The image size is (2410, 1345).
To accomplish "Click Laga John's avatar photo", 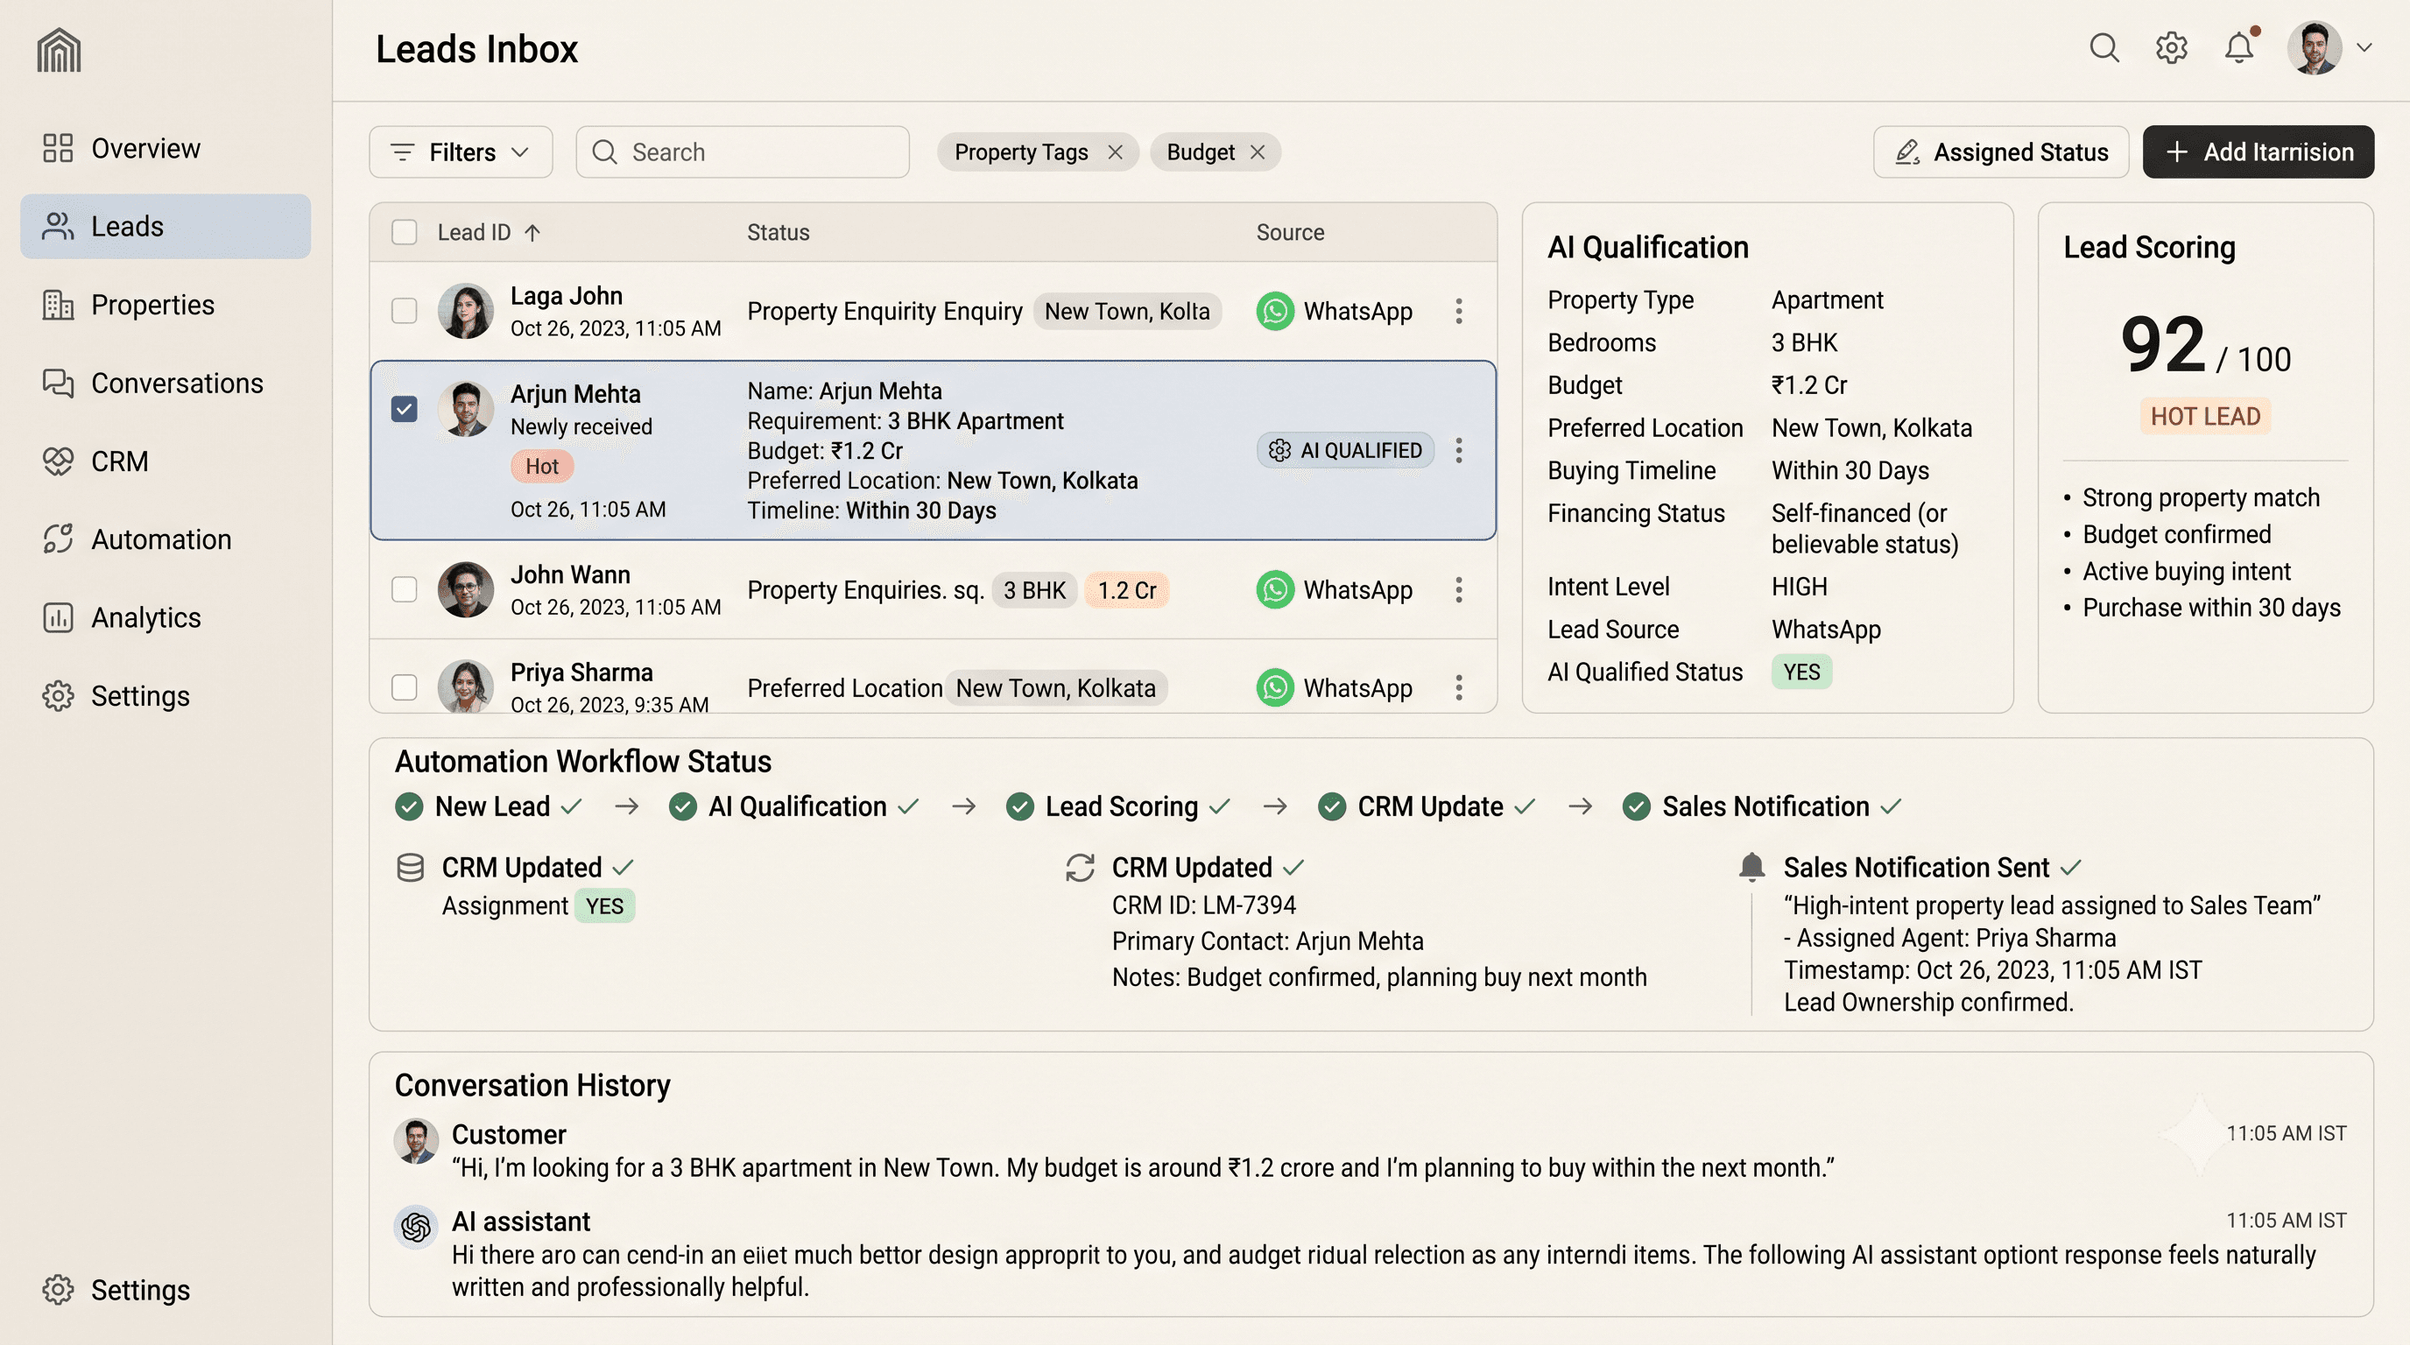I will pyautogui.click(x=466, y=311).
